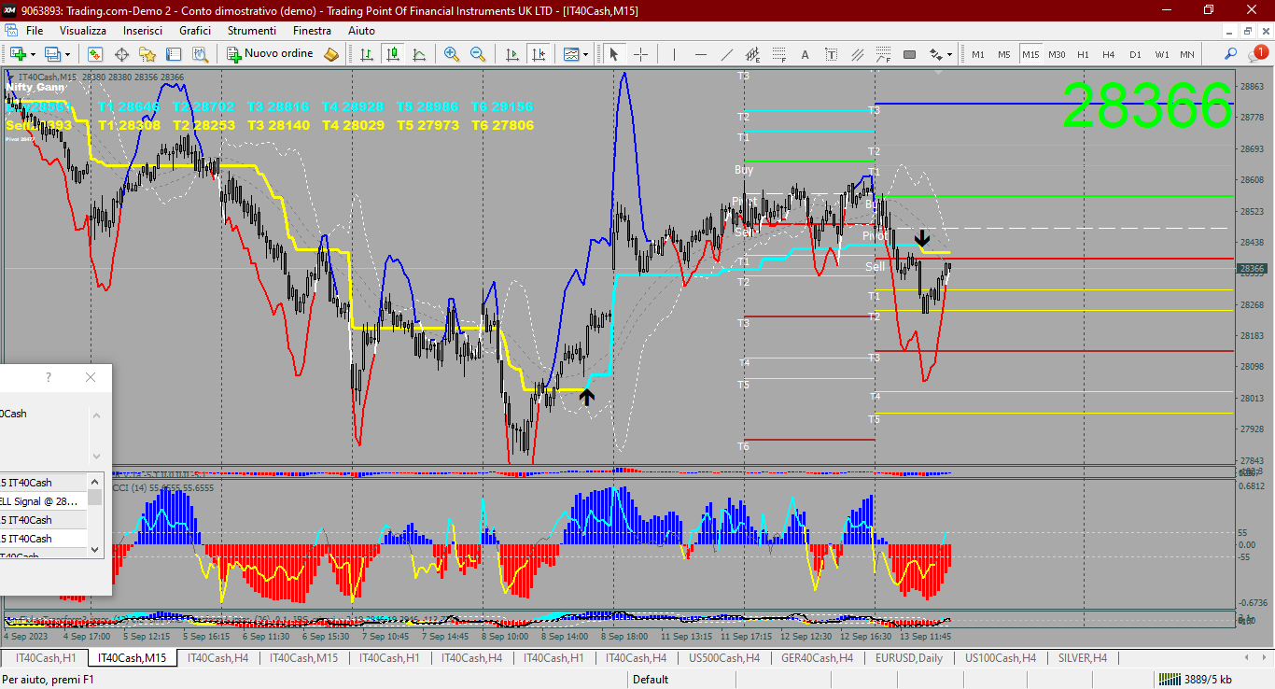Close the alert dialog with X

coord(91,377)
